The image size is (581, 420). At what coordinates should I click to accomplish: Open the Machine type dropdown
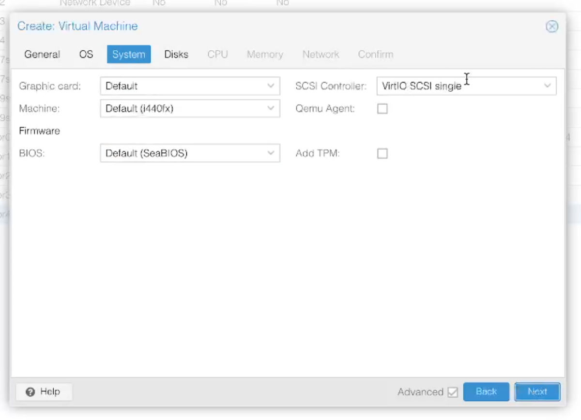tap(271, 108)
